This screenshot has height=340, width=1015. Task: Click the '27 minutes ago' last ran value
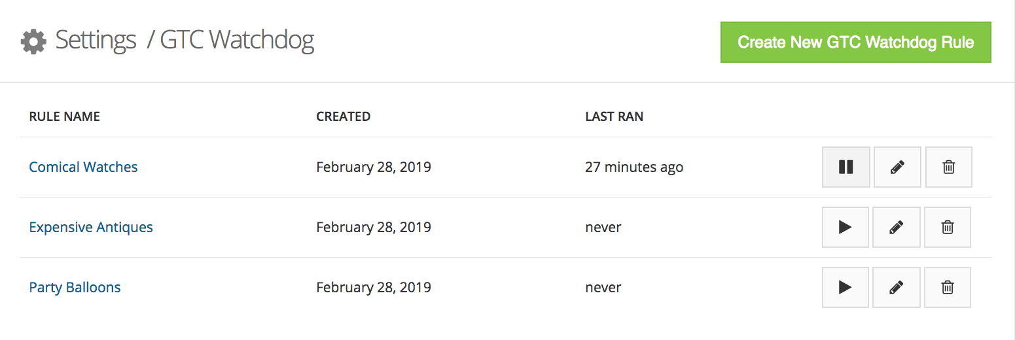click(633, 167)
